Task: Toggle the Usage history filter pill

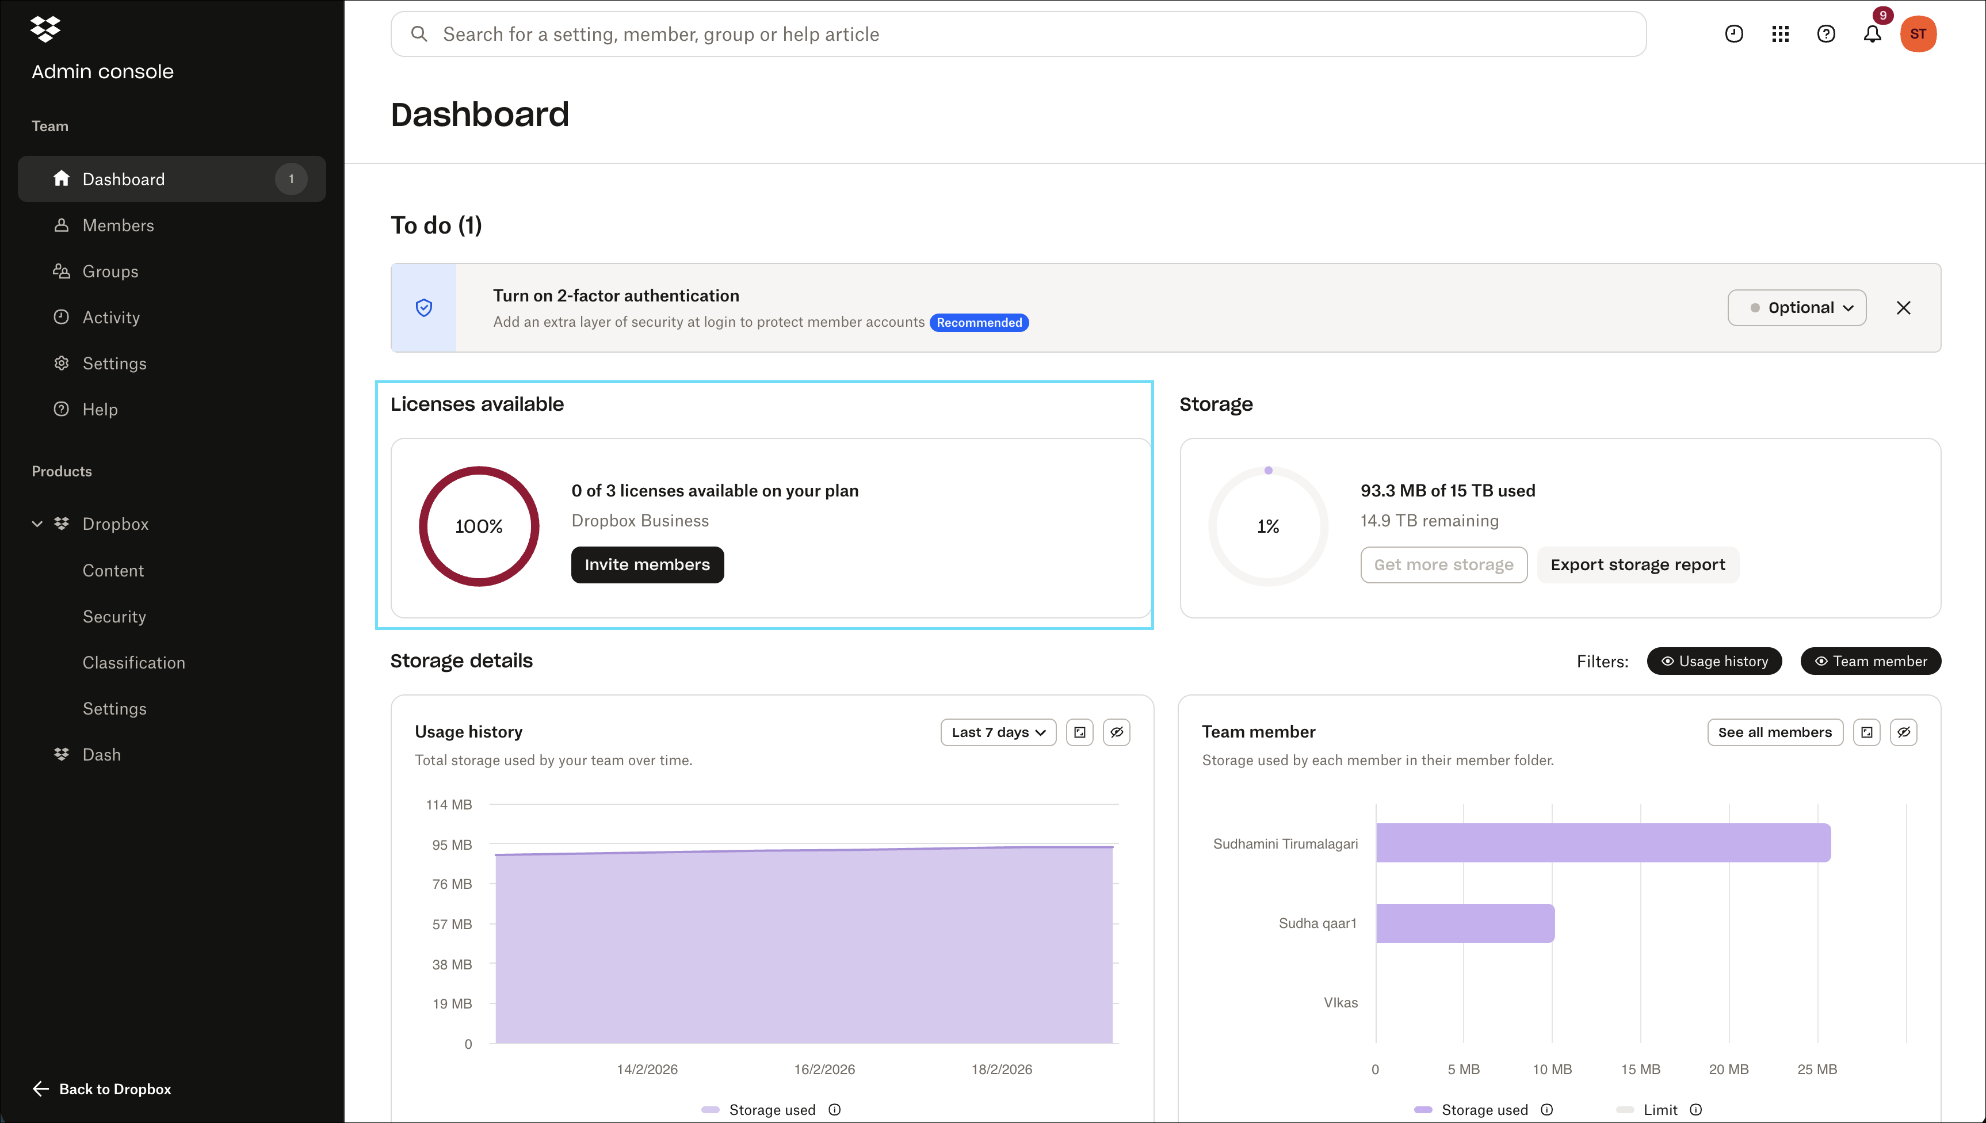Action: pos(1714,661)
